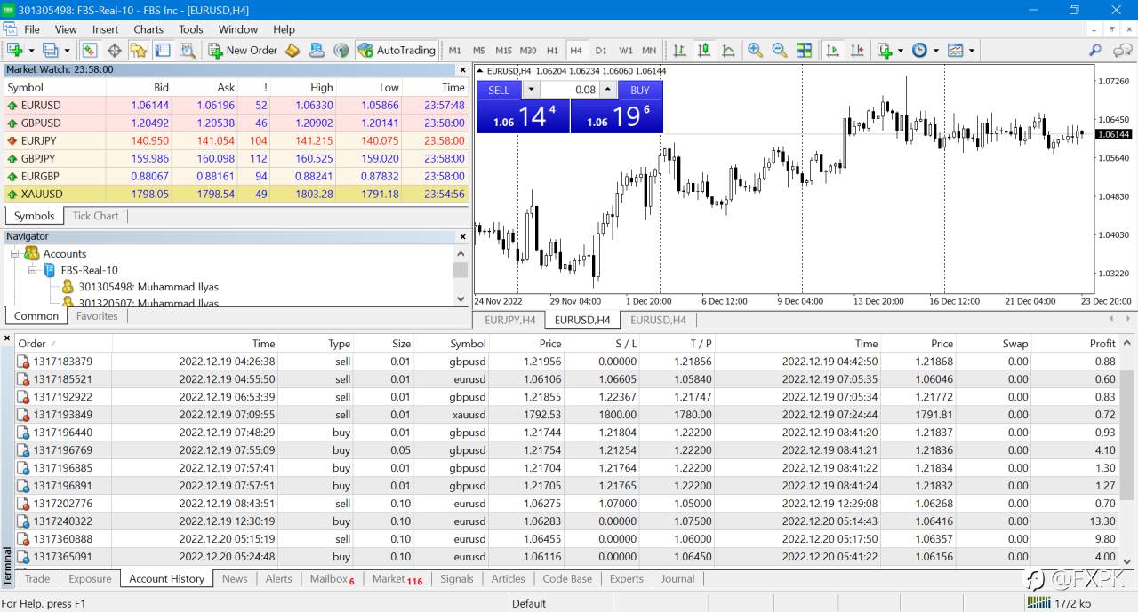
Task: Zoom out on the chart
Action: [x=780, y=51]
